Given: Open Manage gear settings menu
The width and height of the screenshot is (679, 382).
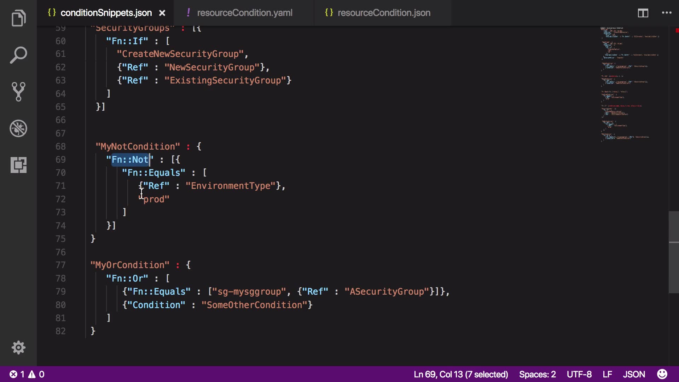Looking at the screenshot, I should (18, 348).
